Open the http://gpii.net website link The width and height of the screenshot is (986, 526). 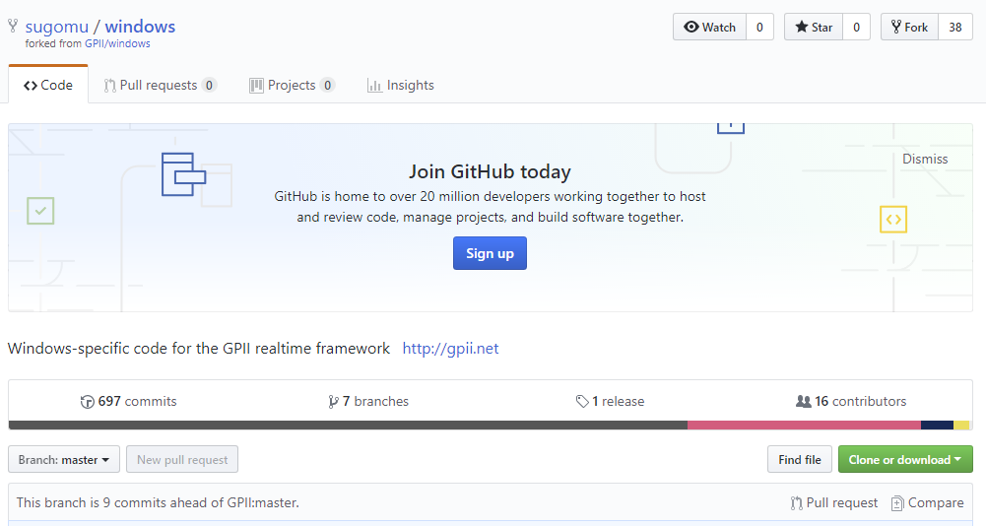point(450,349)
